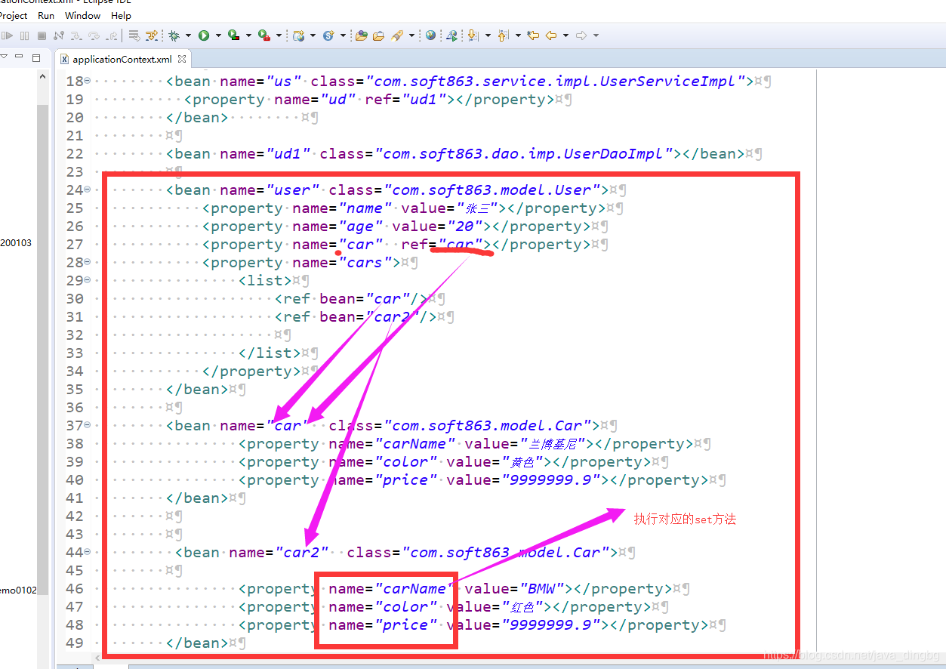The image size is (946, 669).
Task: Close the applicationContext.xml tab
Action: [x=182, y=59]
